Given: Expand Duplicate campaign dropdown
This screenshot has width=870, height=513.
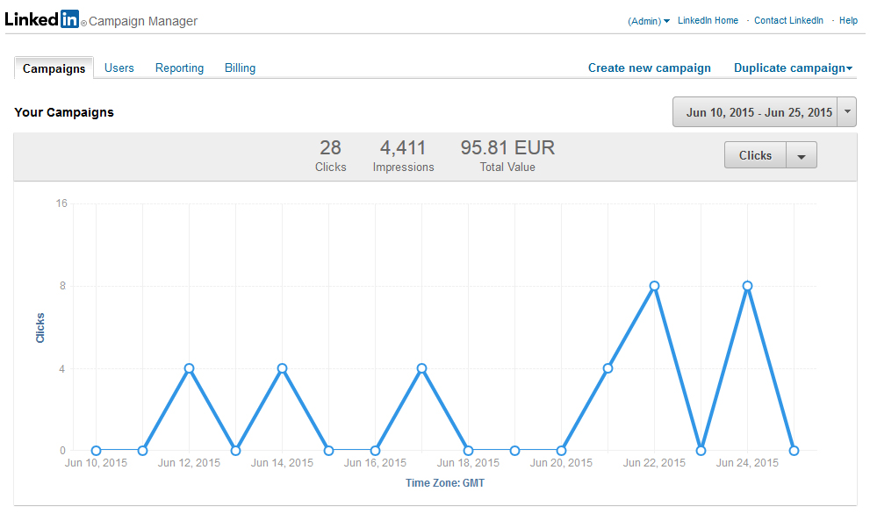Looking at the screenshot, I should 793,68.
